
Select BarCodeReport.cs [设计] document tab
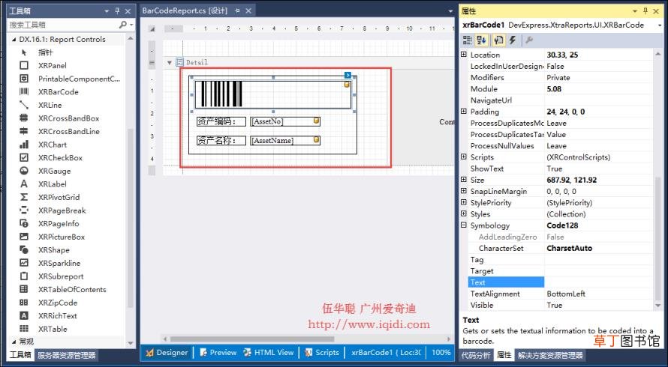pos(185,10)
